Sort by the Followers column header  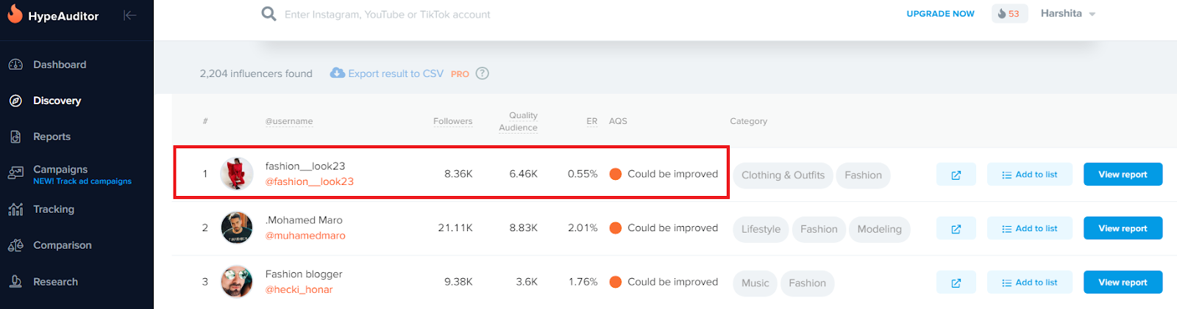pyautogui.click(x=452, y=121)
